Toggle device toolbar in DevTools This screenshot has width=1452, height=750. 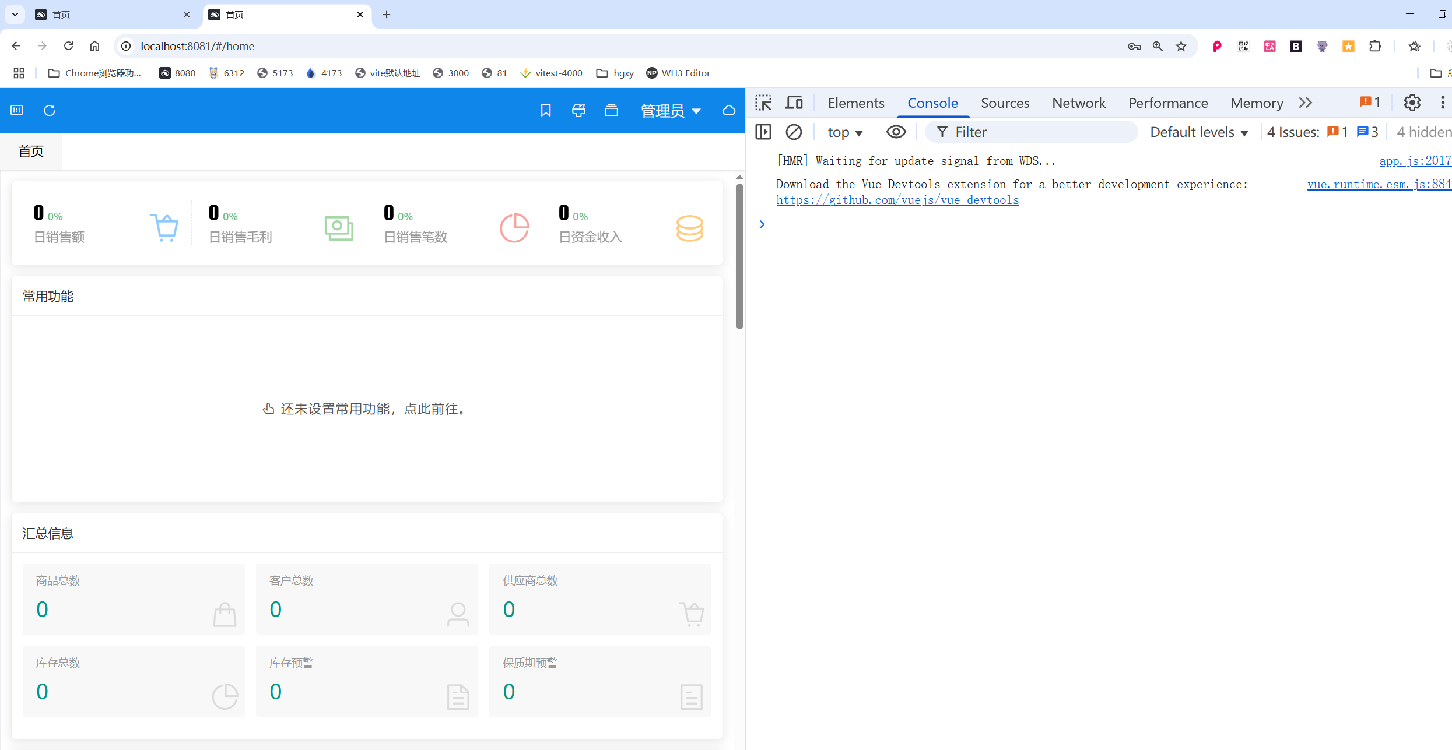[794, 103]
